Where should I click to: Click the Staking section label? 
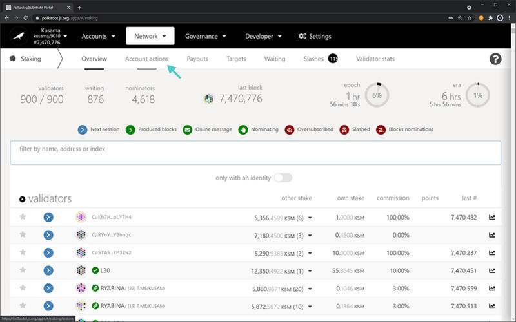tap(31, 59)
